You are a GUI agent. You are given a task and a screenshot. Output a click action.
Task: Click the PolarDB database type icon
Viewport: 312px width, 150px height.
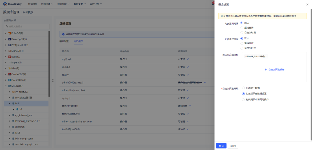pos(9,33)
